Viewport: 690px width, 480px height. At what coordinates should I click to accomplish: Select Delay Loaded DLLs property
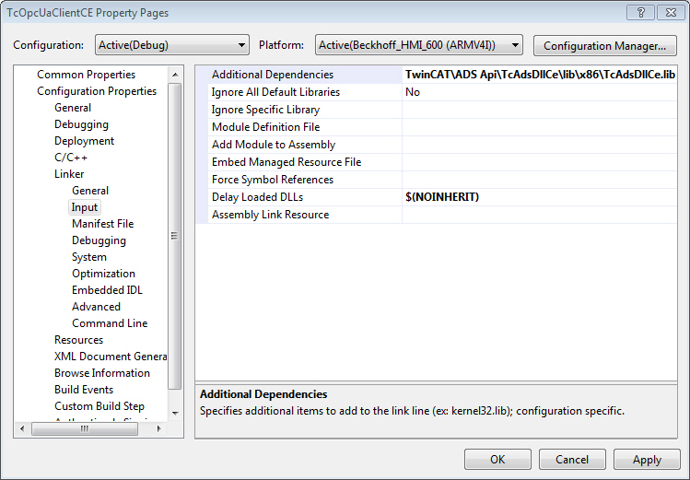[306, 197]
